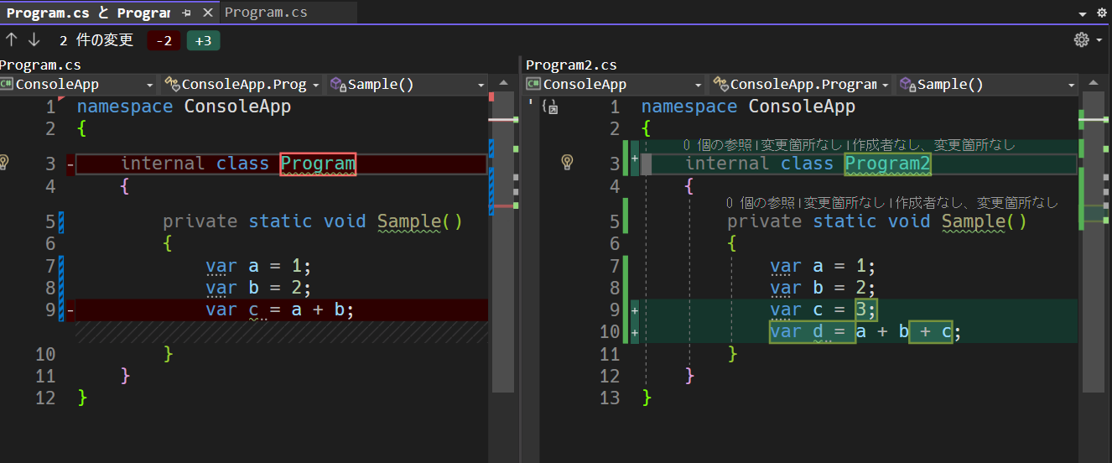Screen dimensions: 1112x463
Task: Click scroll up arrow of Program.cs pane scrollbar
Action: pyautogui.click(x=503, y=83)
